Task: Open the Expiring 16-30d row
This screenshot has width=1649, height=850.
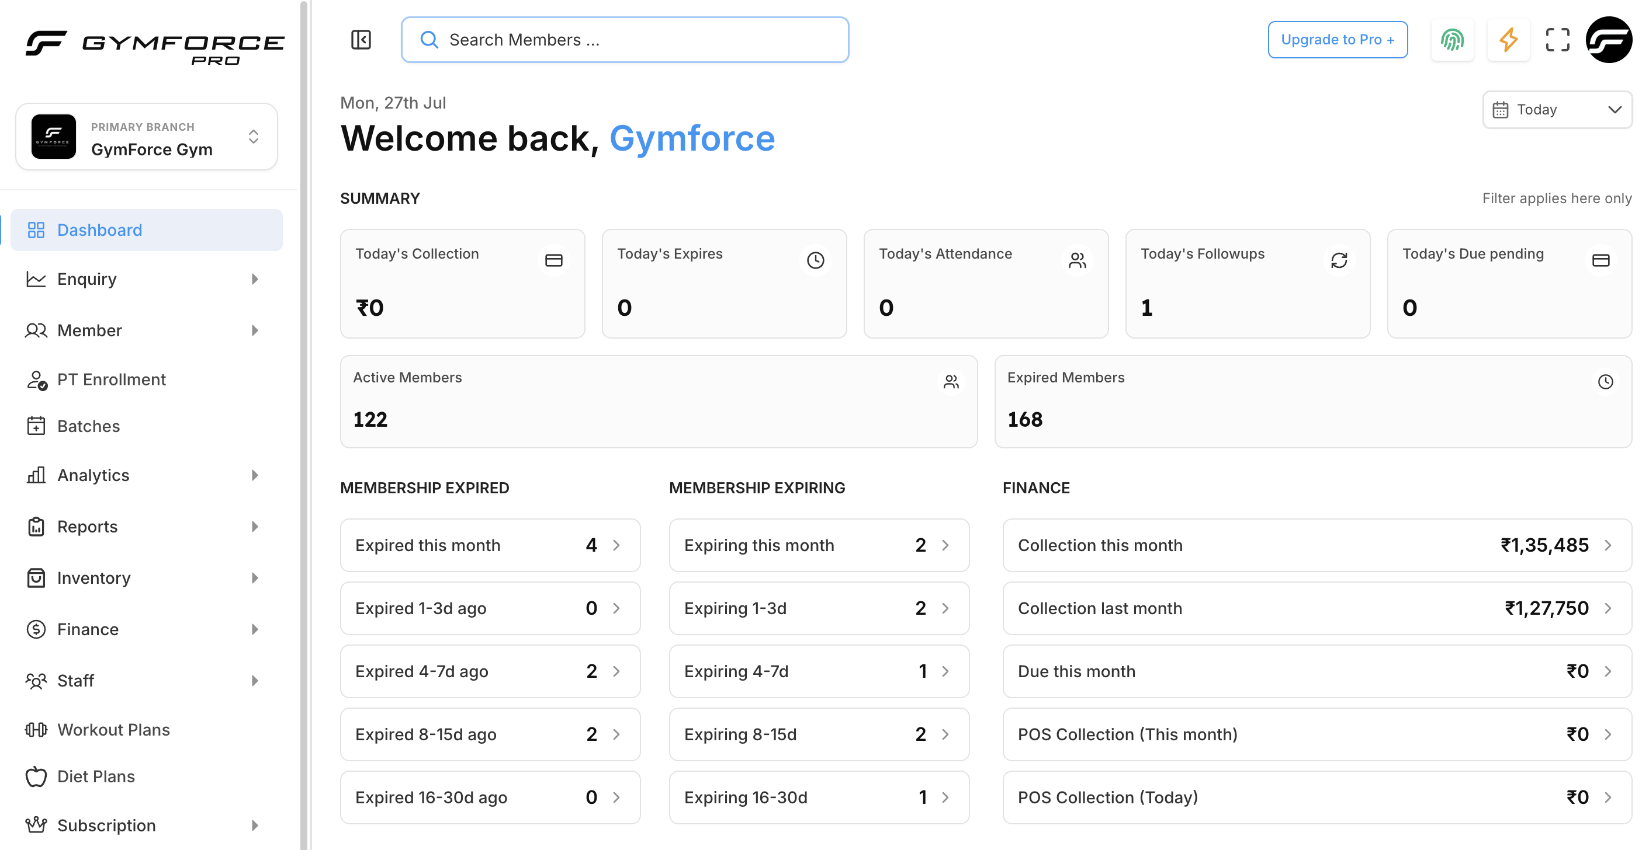Action: [819, 797]
